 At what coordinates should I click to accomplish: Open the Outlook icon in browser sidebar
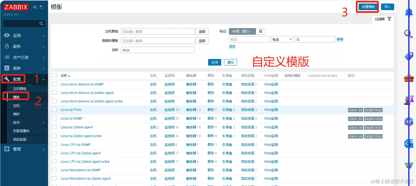point(409,144)
